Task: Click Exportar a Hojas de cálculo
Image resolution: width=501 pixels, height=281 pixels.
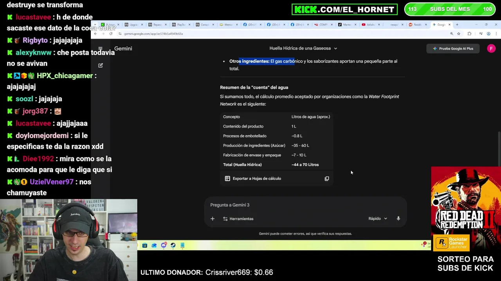Action: (x=257, y=179)
